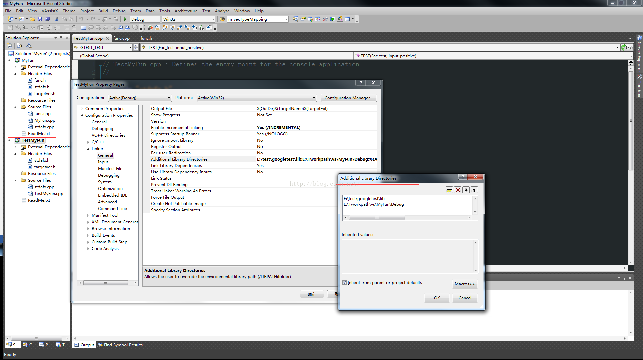Click the Save icon in toolbar
Image resolution: width=643 pixels, height=360 pixels.
[40, 19]
